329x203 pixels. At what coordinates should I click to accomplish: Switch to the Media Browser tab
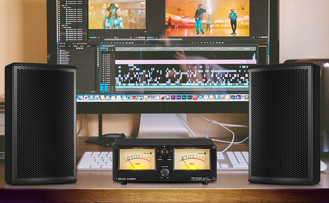tap(62, 46)
